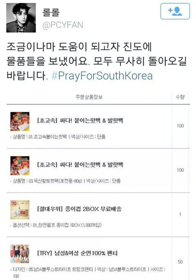Click the 수량 column header
Image resolution: width=196 pixels, height=280 pixels.
coord(180,97)
